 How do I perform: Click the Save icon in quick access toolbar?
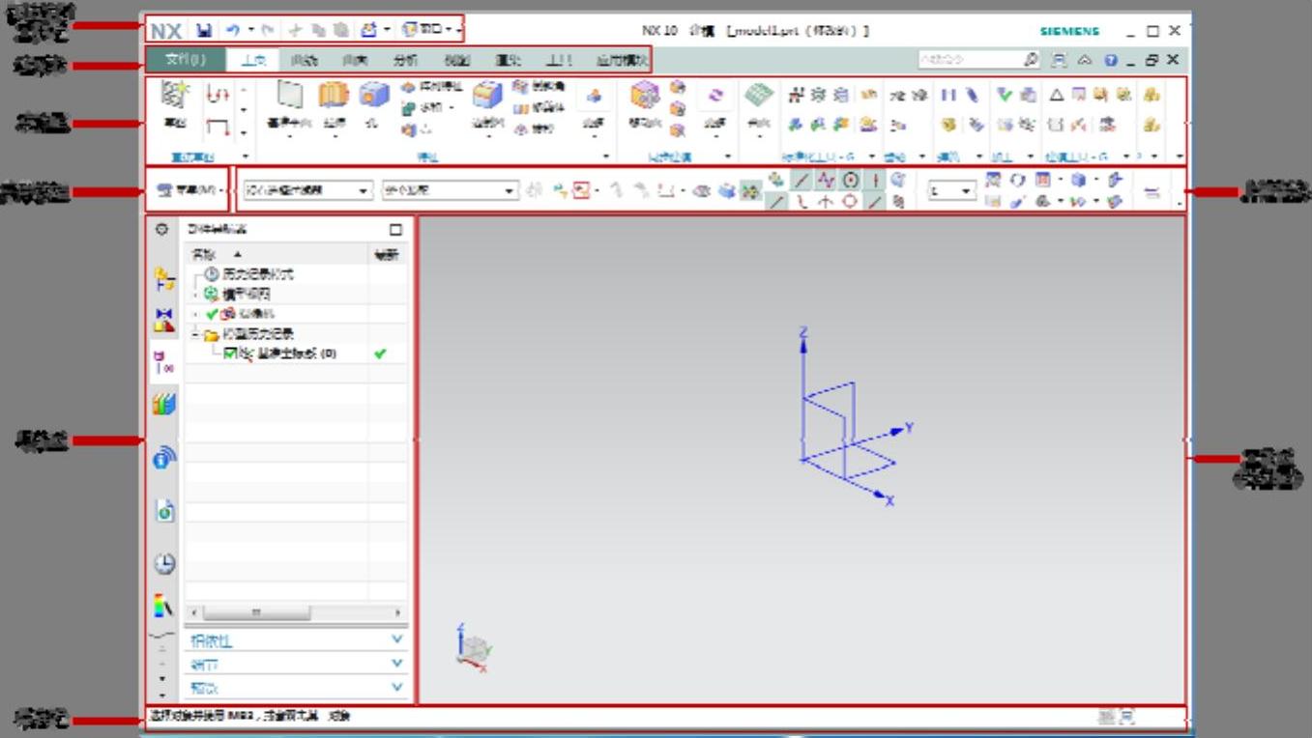tap(206, 31)
